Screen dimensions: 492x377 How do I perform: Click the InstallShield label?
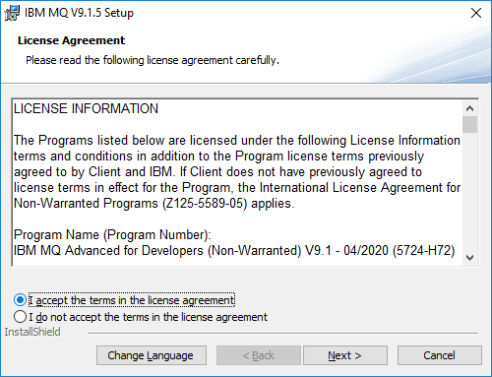(x=32, y=332)
